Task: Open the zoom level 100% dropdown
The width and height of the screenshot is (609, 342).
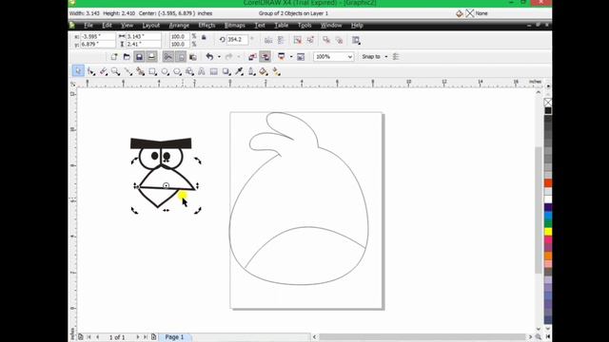Action: (349, 57)
